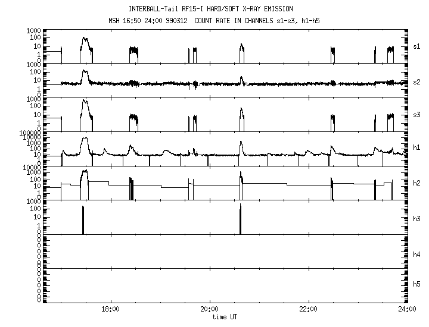The width and height of the screenshot is (429, 327).
Task: Select the 24:00 time axis tick label
Action: pos(406,310)
